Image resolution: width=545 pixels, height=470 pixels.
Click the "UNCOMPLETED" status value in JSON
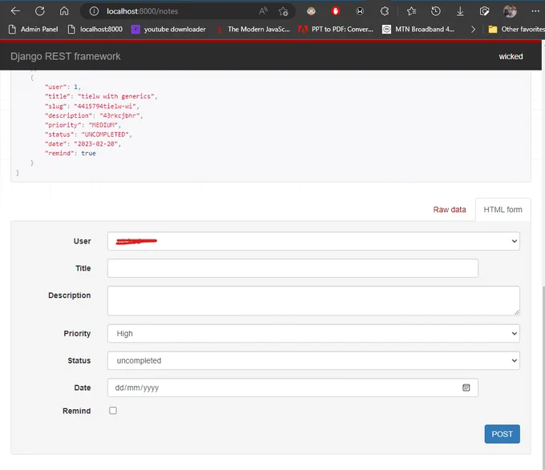pos(107,135)
